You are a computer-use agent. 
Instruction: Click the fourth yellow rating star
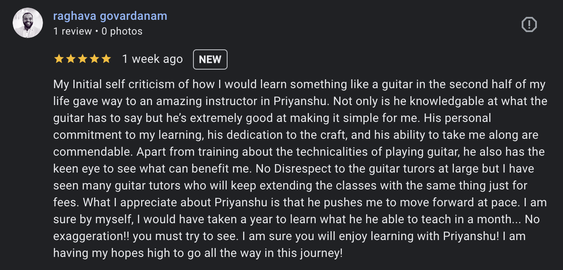94,59
